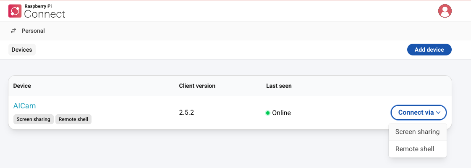Open the Devices tab

[22, 50]
